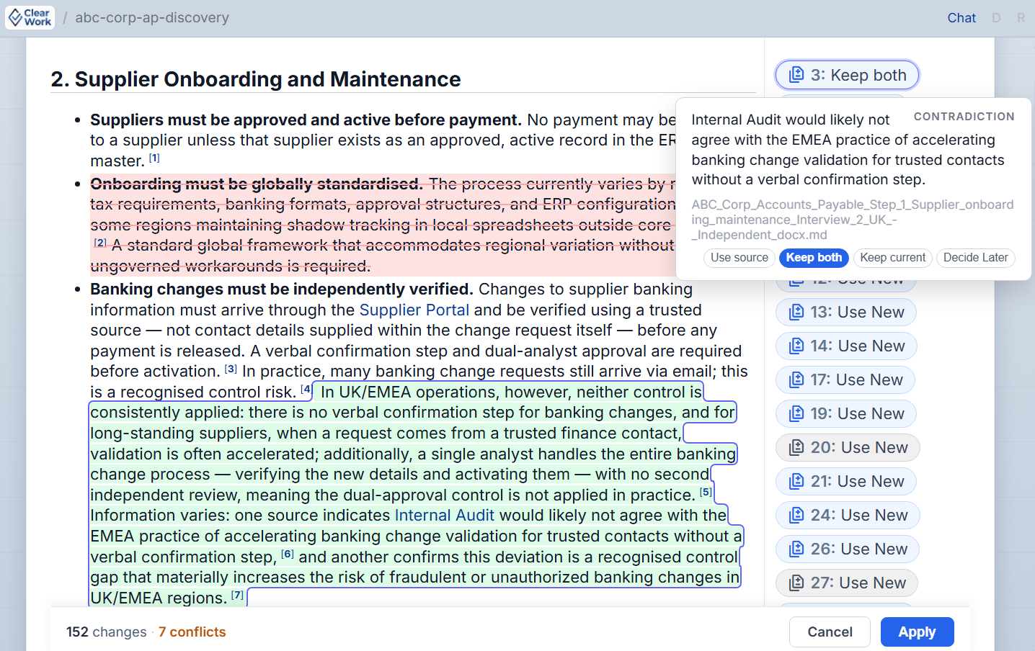
Task: Select the 14: Use New change chip
Action: [846, 346]
